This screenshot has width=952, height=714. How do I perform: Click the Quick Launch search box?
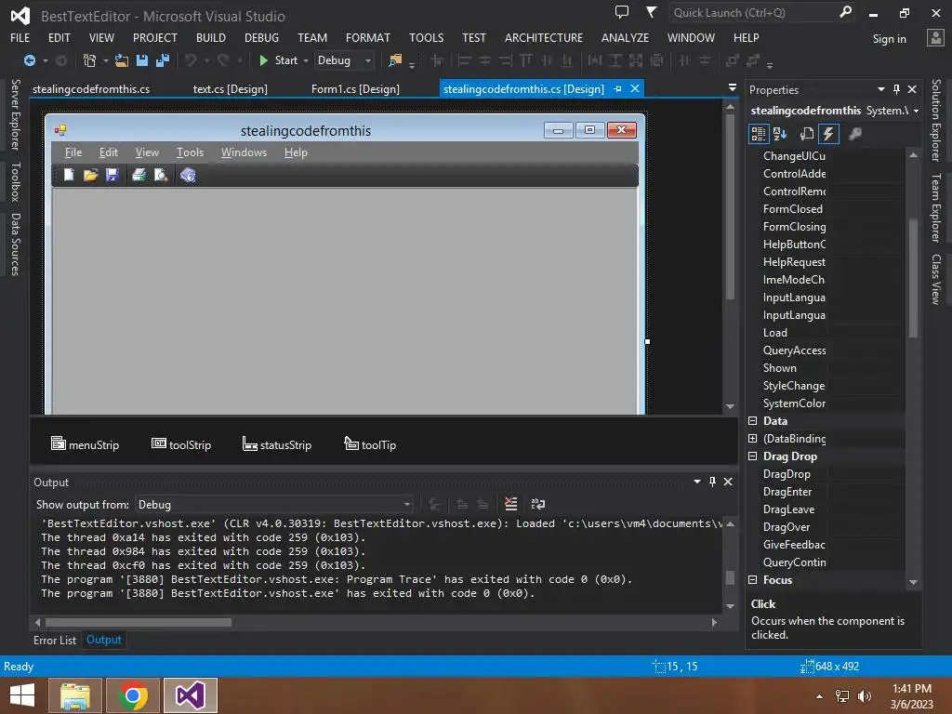click(x=753, y=13)
